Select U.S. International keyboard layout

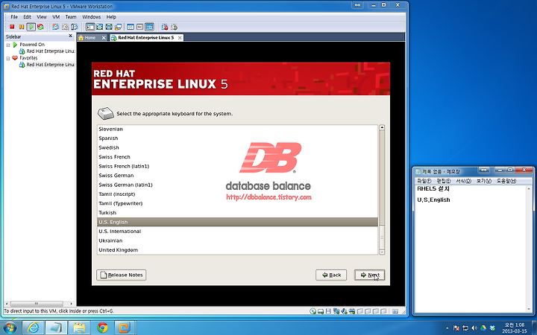tap(237, 232)
